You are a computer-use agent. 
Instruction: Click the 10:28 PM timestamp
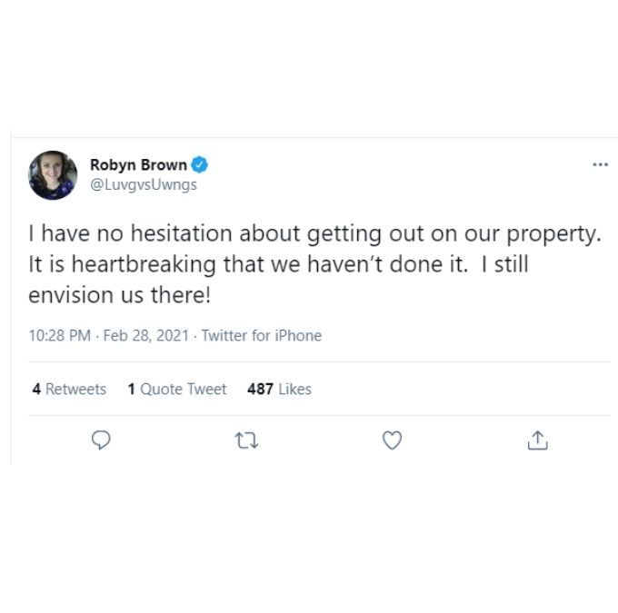[x=59, y=336]
